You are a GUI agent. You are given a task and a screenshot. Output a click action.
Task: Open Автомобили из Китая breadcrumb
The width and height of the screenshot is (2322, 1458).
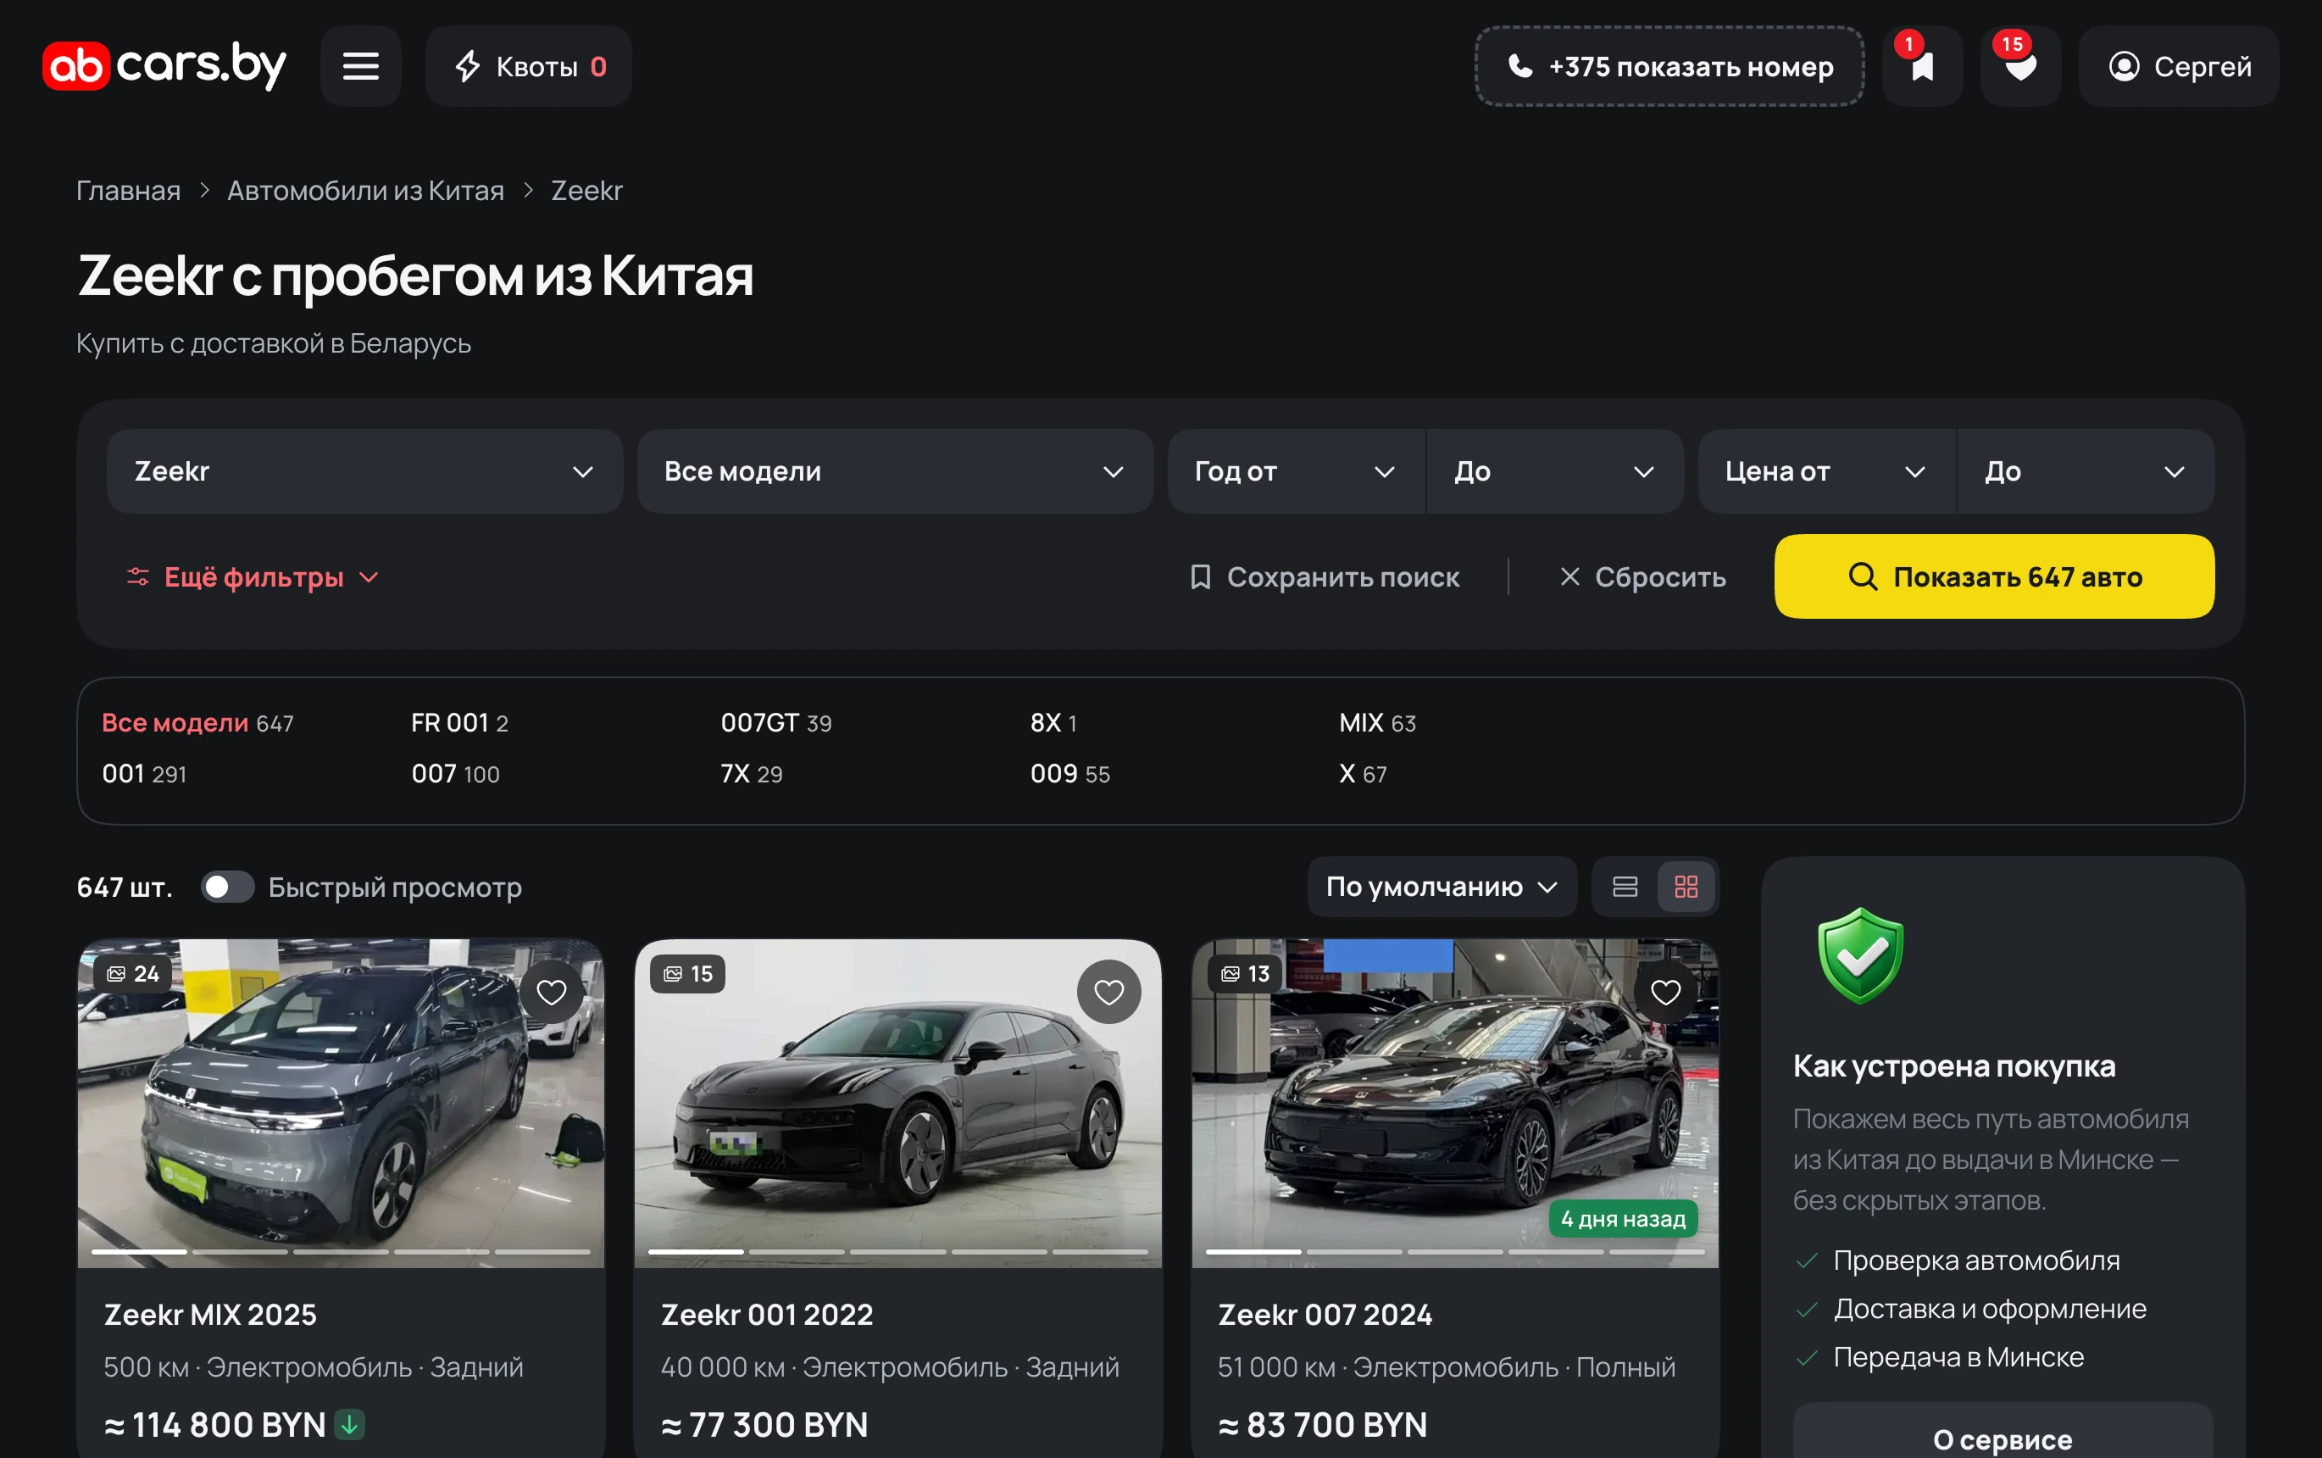click(365, 190)
